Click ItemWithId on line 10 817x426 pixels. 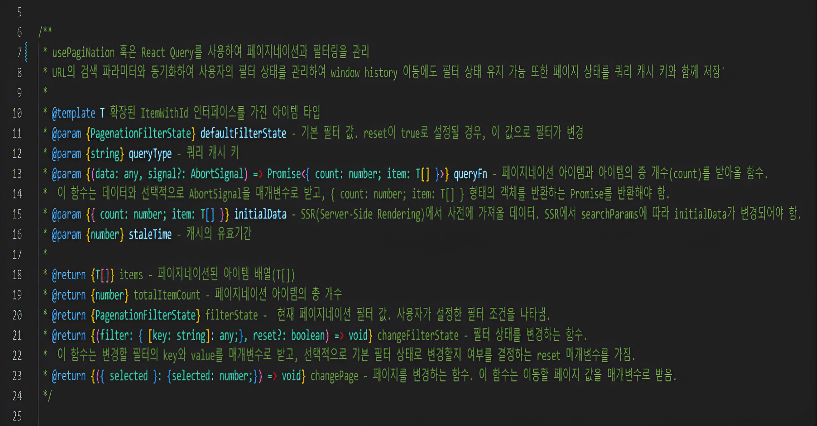(x=164, y=113)
